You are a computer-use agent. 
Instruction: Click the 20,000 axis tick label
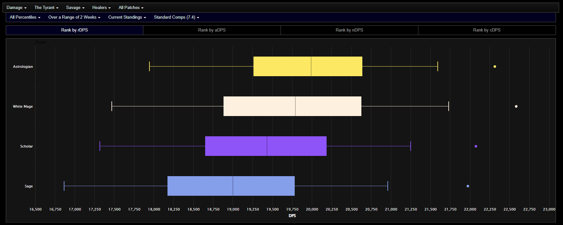[312, 209]
